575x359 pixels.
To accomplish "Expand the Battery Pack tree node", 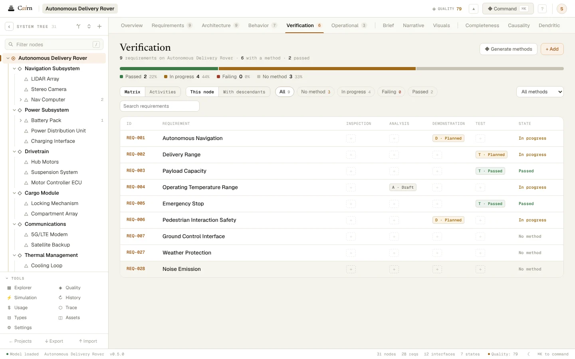I will [x=21, y=120].
